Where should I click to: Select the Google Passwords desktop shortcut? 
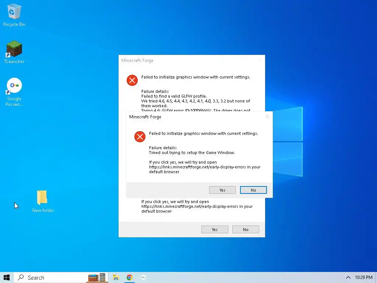(x=14, y=92)
